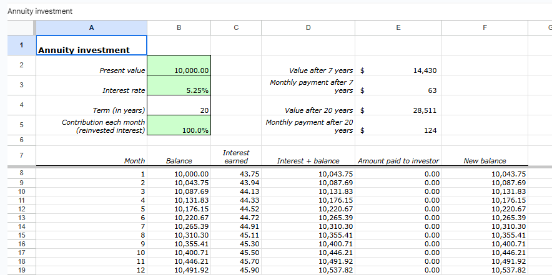This screenshot has width=552, height=275.
Task: Select row 2 via its row header
Action: click(x=21, y=65)
